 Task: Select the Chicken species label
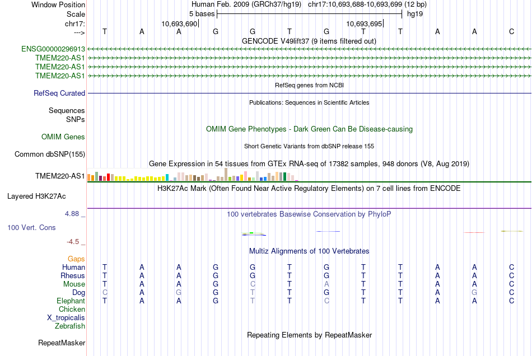click(72, 310)
